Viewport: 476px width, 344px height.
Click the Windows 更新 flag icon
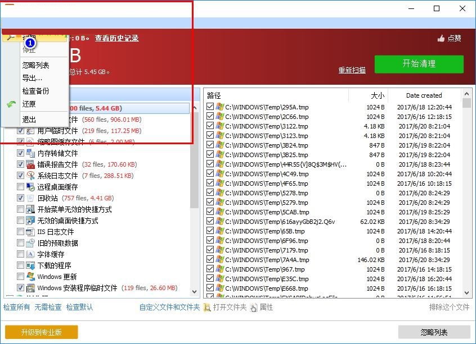pos(29,277)
